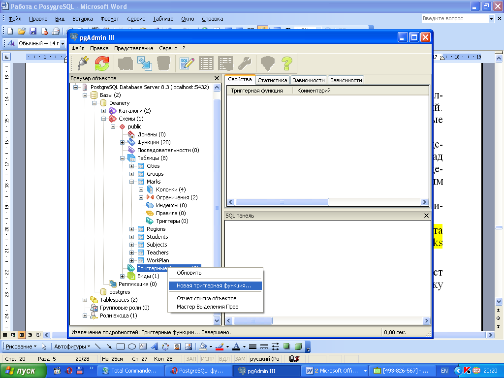Click Word's Open folder icon
Viewport: 504px width, 378px height.
pos(22,31)
